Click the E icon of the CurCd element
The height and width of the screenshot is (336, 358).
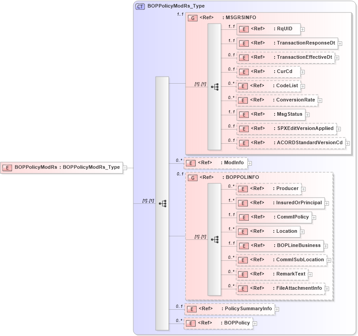[x=244, y=71]
